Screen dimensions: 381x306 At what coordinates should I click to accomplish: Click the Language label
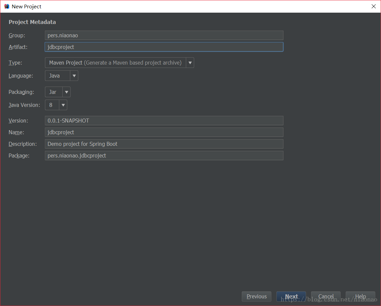(x=21, y=76)
